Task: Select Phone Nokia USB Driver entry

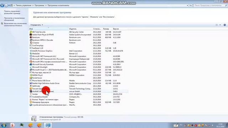Action: click(x=78, y=81)
